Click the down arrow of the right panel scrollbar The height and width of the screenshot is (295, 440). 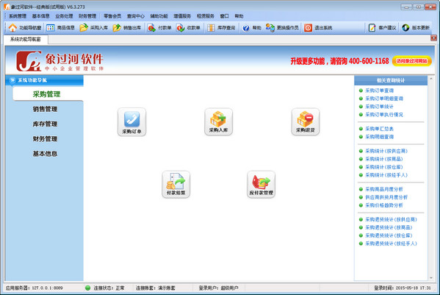click(x=431, y=278)
